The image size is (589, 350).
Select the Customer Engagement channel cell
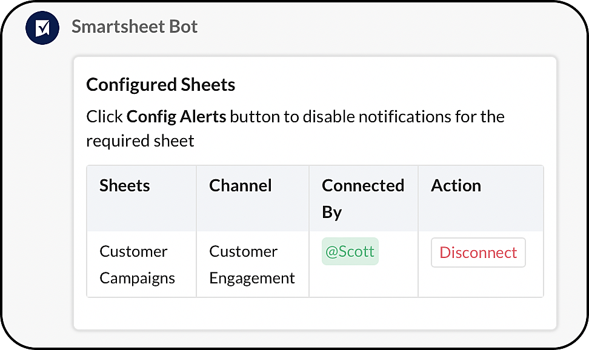click(251, 265)
